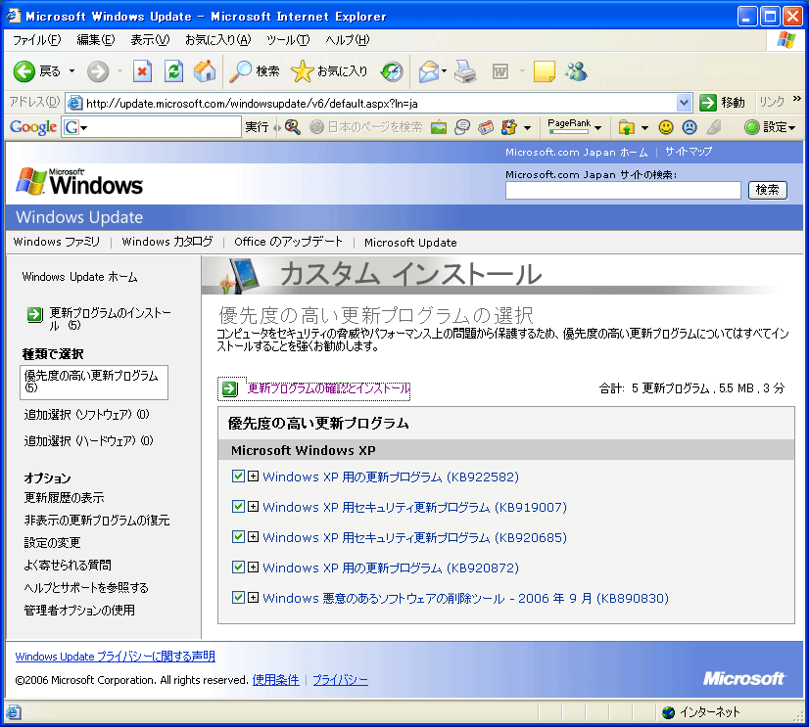Viewport: 809px width, 727px height.
Task: Click Google toolbar image search icon
Action: (438, 127)
